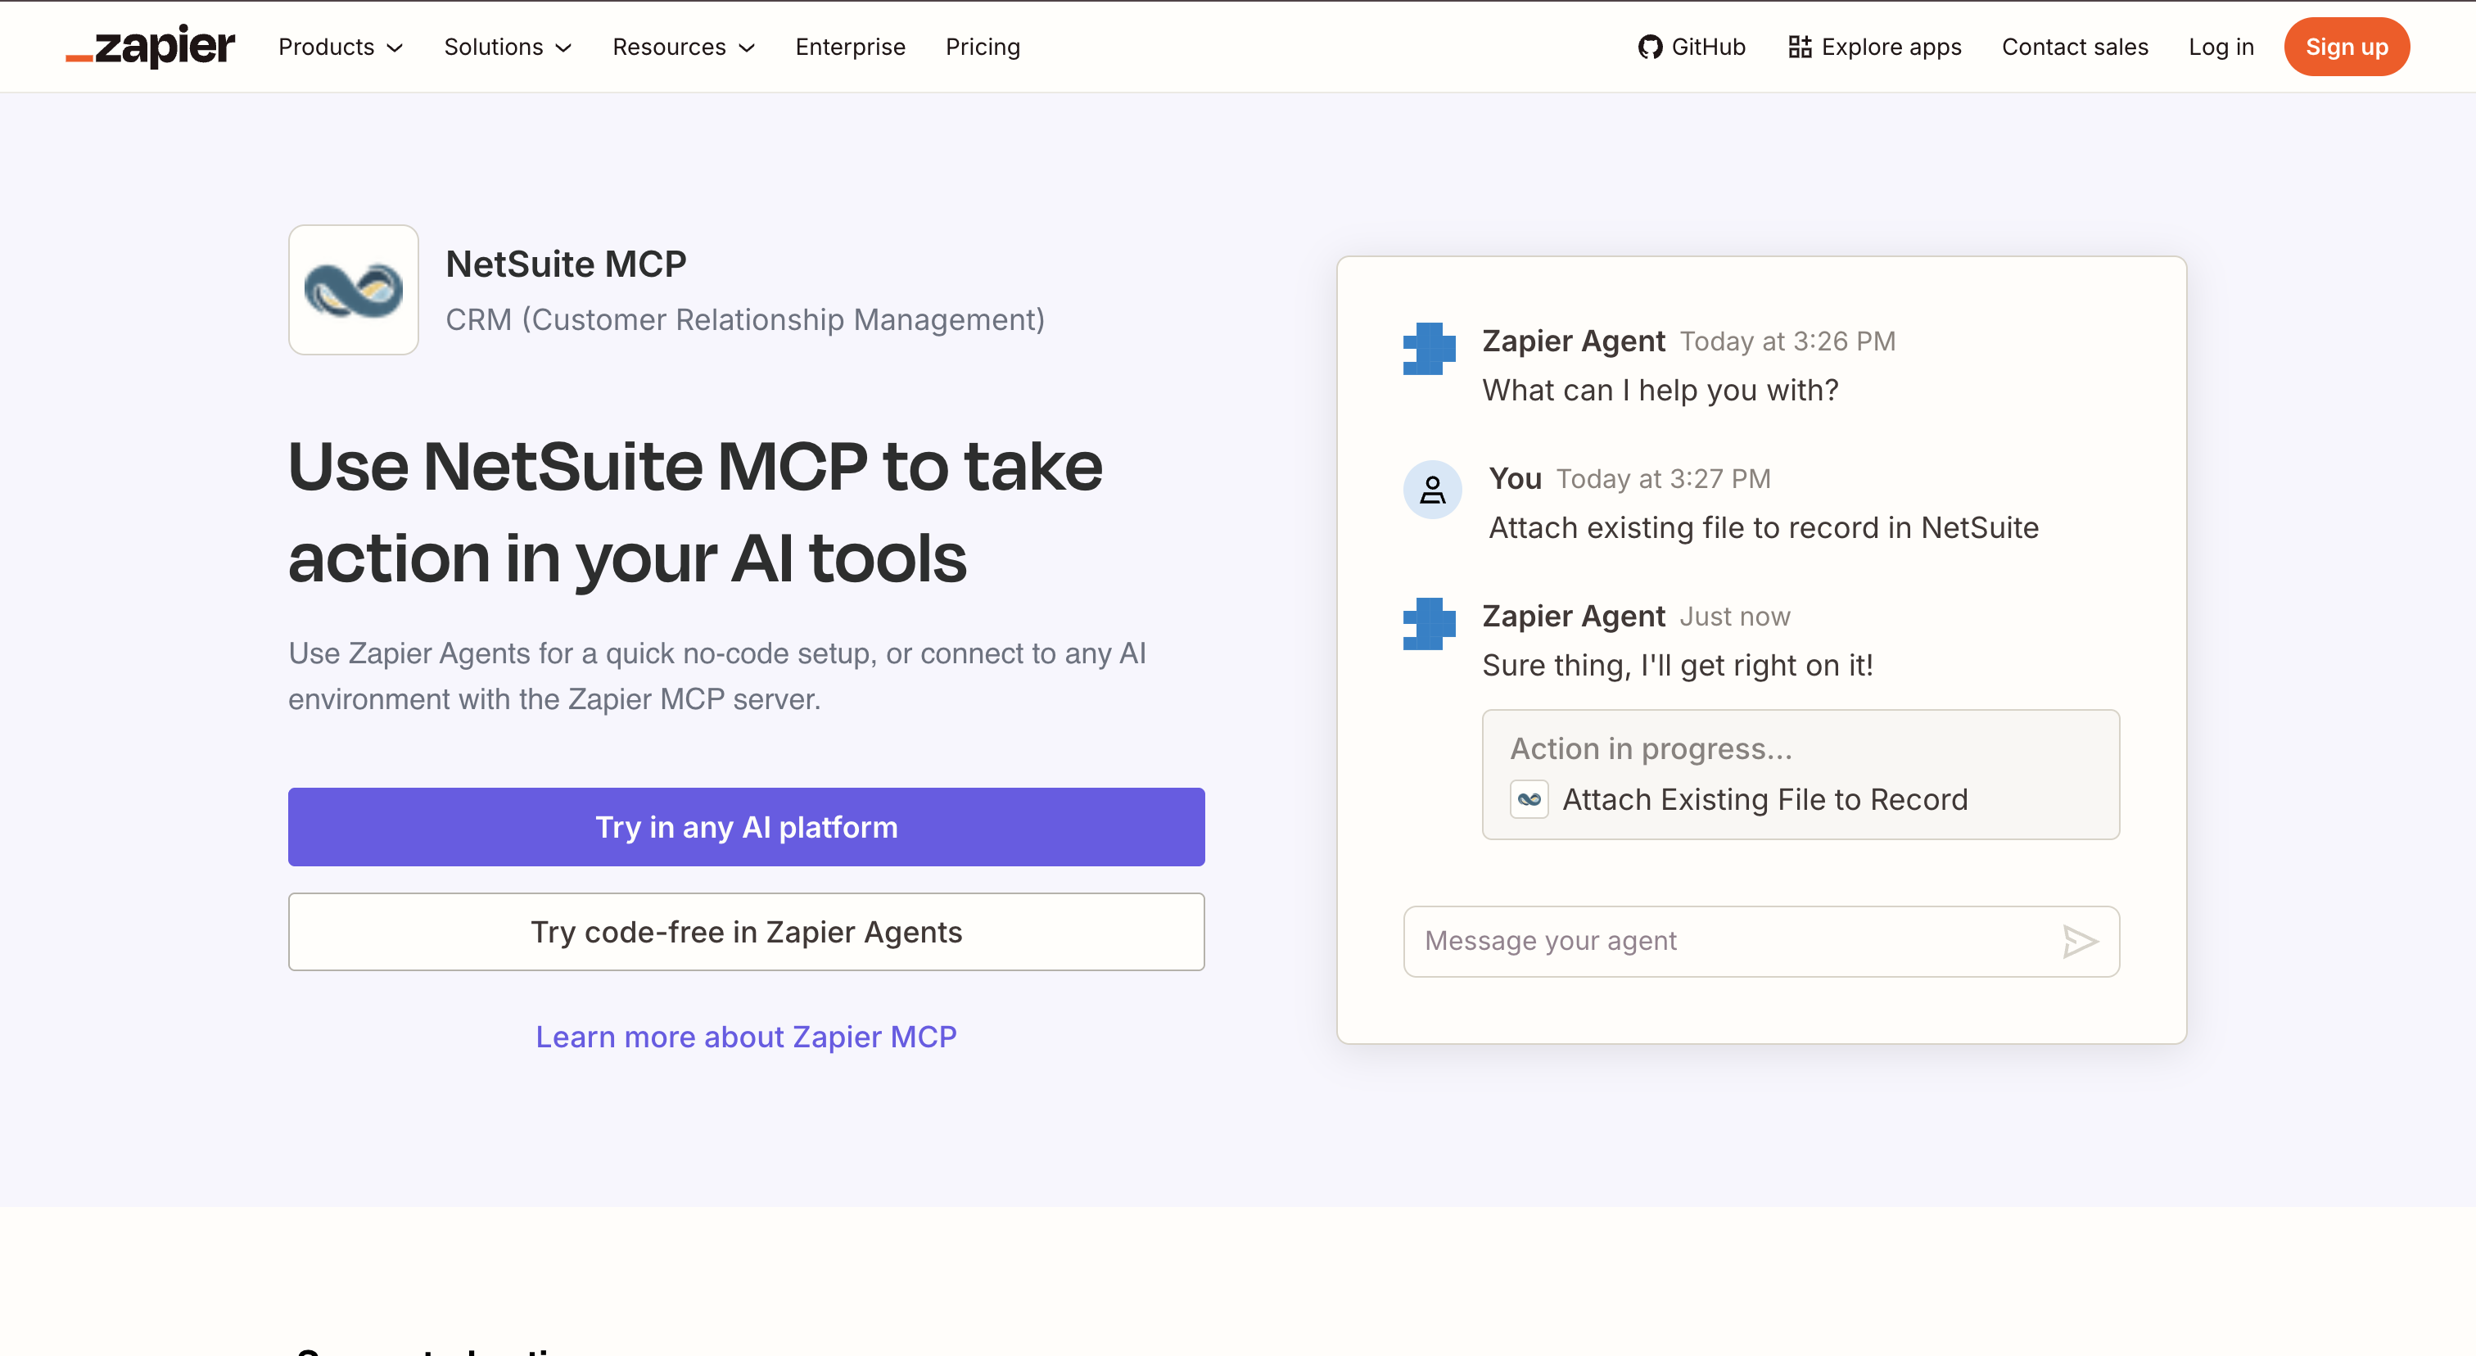The height and width of the screenshot is (1356, 2476).
Task: Click Contact sales
Action: (x=2074, y=47)
